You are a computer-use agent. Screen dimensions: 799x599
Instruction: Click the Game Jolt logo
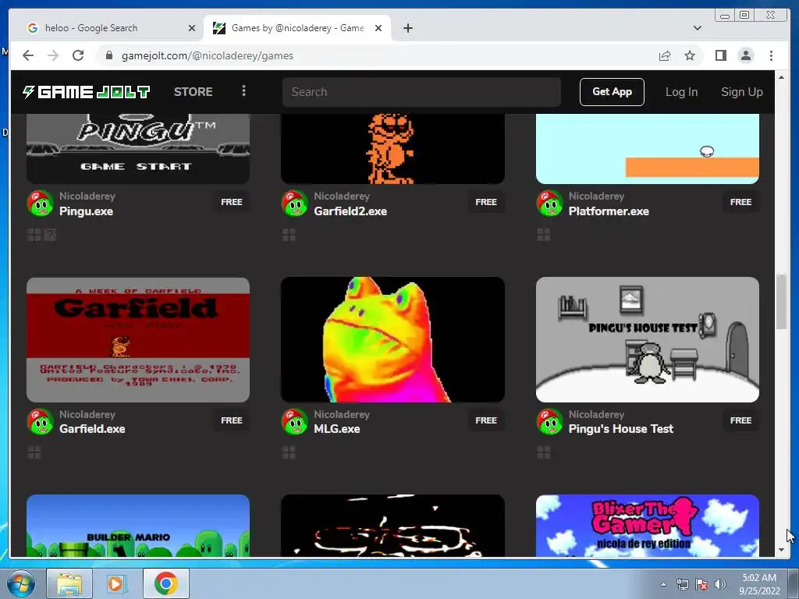pos(86,92)
